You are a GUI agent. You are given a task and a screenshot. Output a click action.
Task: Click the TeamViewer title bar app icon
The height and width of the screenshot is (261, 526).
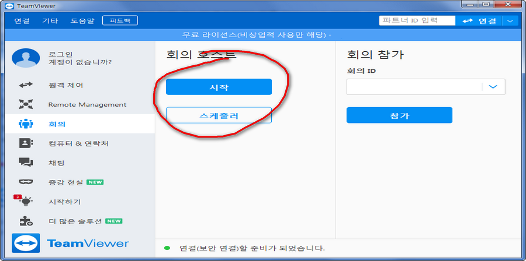[x=10, y=6]
